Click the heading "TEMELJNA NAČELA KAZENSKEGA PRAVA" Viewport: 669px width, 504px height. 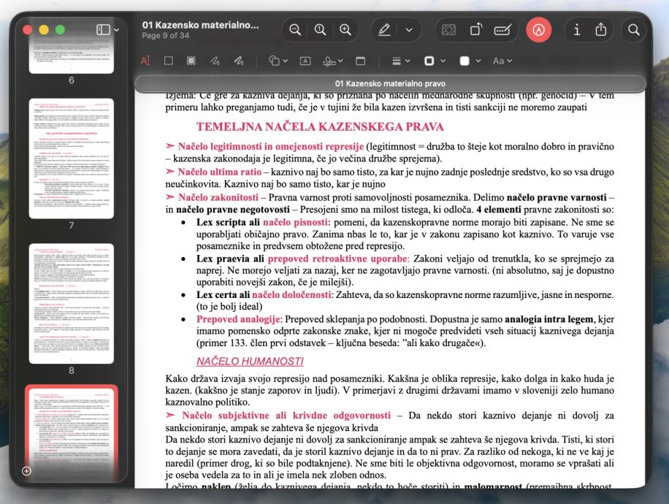[x=320, y=127]
